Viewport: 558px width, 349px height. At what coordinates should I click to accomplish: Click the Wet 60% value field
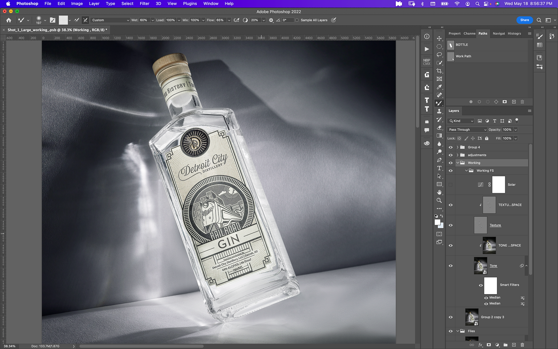tap(144, 20)
